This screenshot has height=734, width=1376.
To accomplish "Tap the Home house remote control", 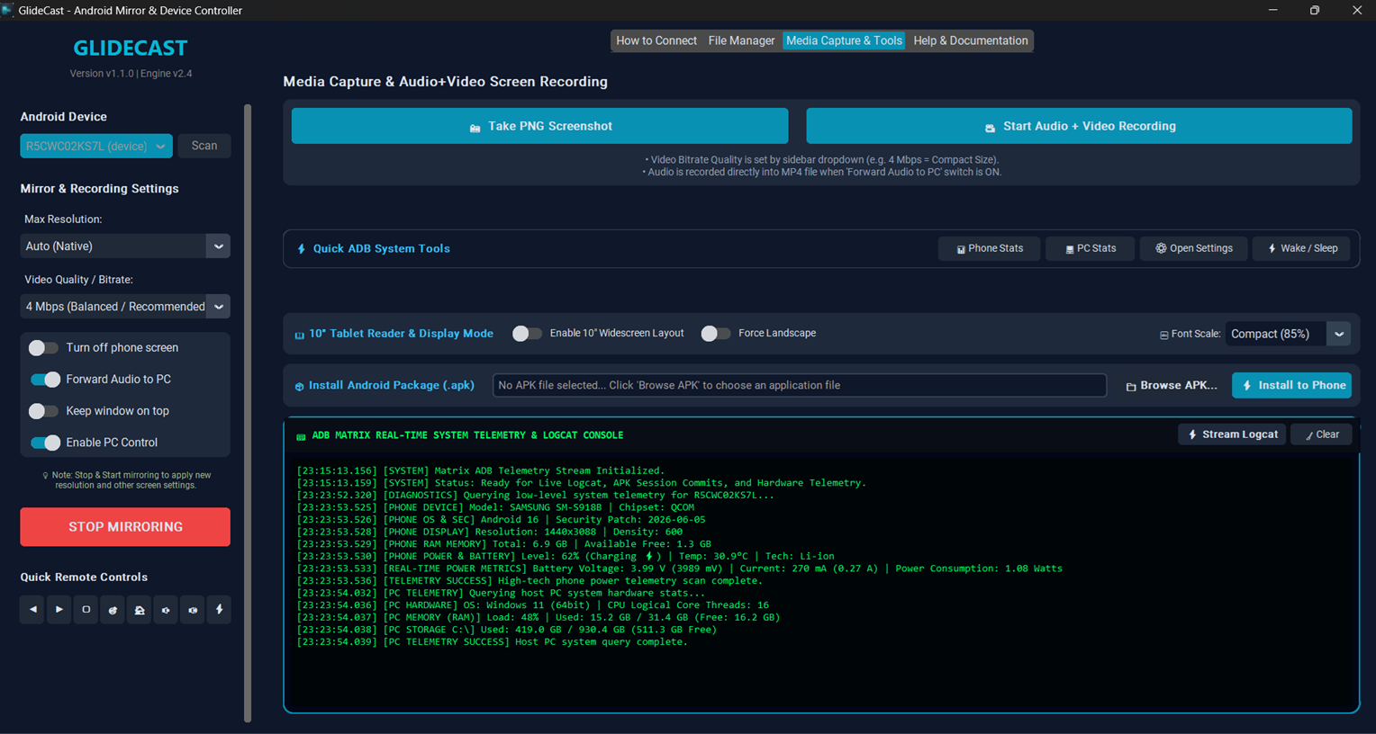I will click(x=140, y=610).
